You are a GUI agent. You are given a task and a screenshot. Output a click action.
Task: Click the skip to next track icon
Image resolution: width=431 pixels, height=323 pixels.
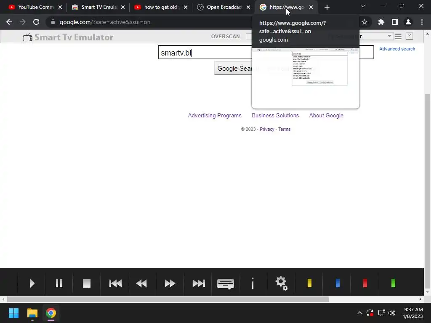pos(199,283)
